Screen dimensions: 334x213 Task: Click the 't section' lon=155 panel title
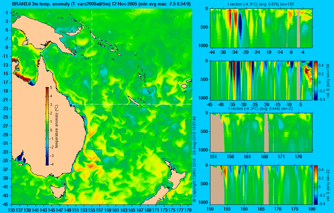[x=261, y=4]
